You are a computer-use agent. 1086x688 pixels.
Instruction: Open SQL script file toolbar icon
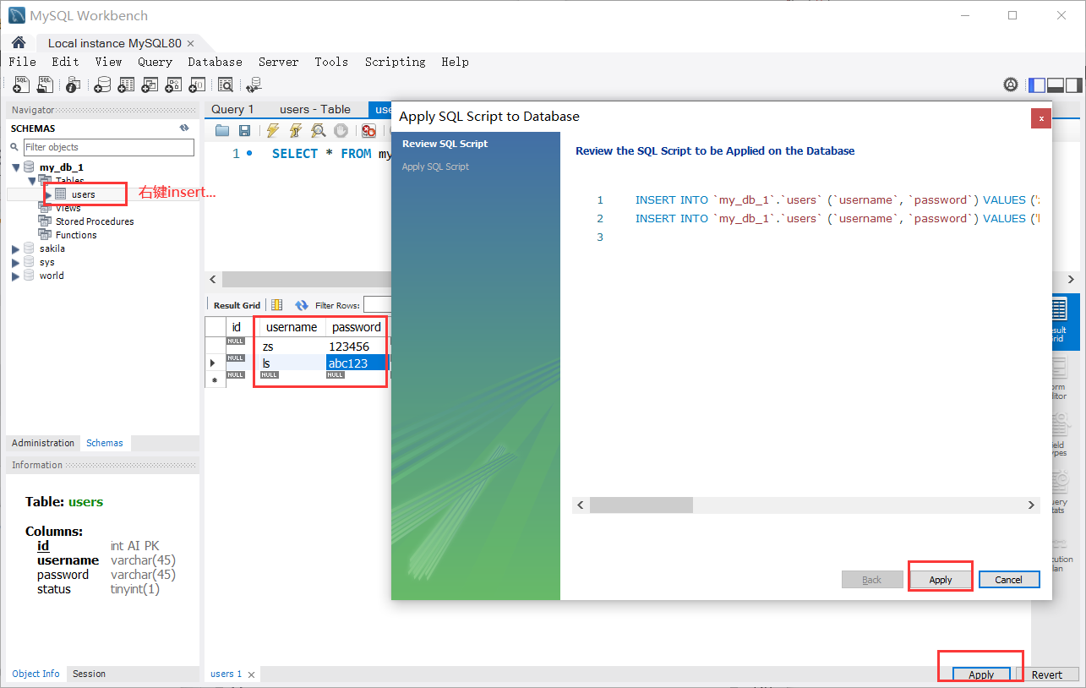tap(46, 85)
